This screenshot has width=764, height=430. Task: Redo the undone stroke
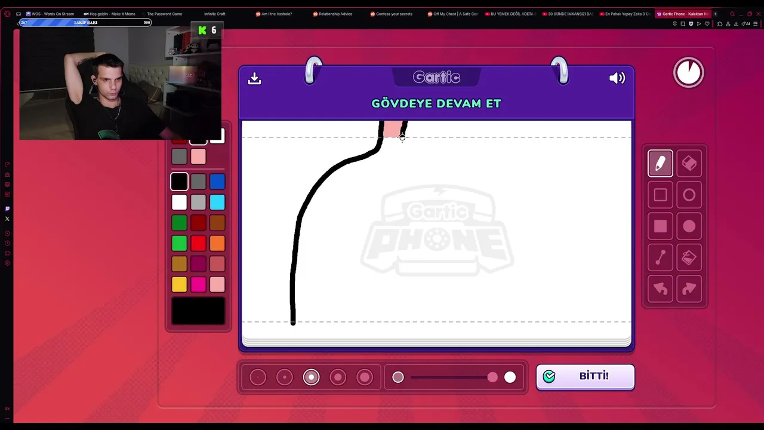pos(689,289)
